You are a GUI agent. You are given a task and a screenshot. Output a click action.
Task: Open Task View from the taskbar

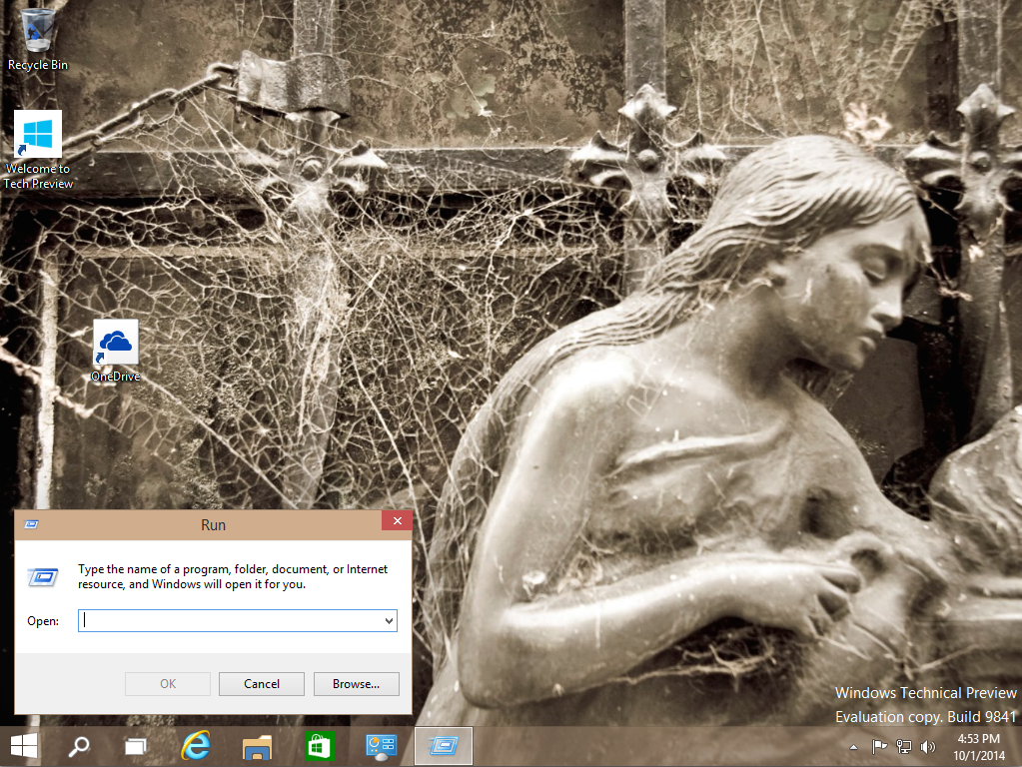136,746
